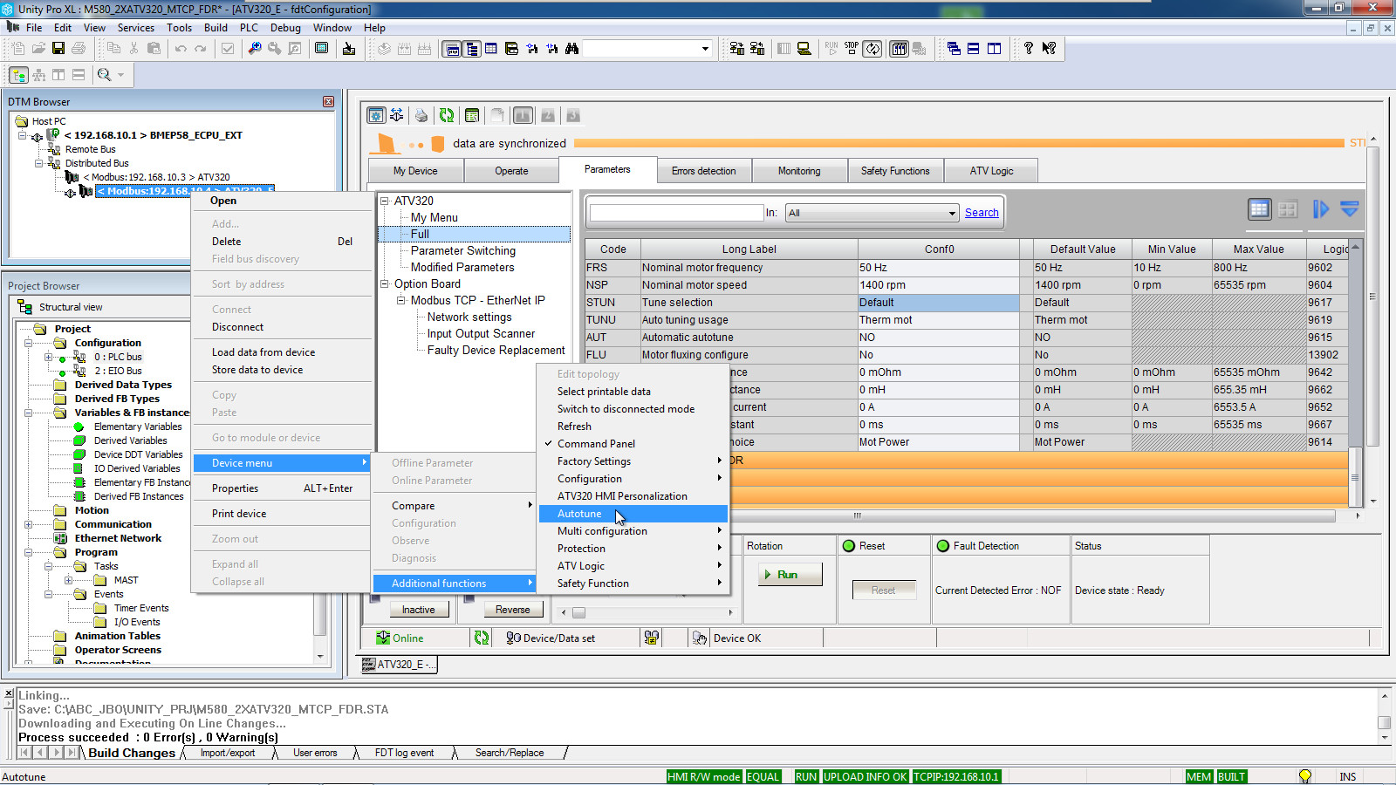Switch to grid card view toggle
1396x785 pixels.
[x=1287, y=209]
